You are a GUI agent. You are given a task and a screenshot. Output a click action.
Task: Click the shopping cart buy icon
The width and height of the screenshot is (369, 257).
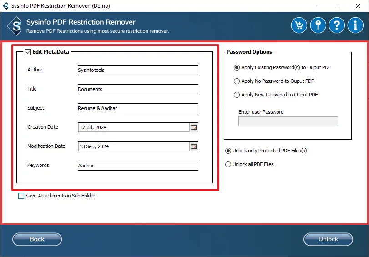tap(299, 25)
